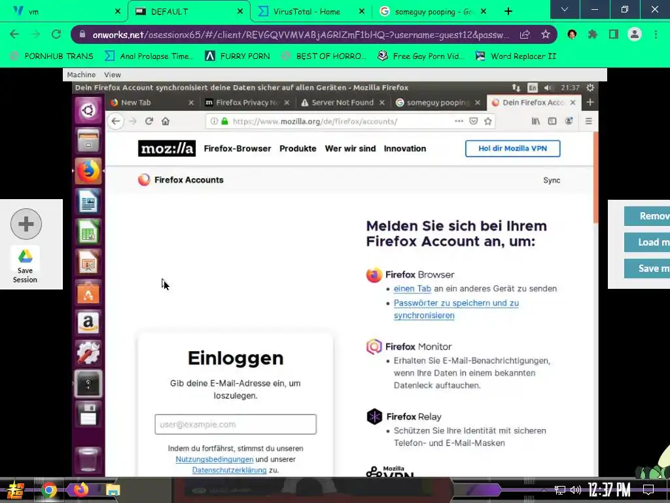Click Sync link in Firefox Accounts bar
670x503 pixels.
552,180
